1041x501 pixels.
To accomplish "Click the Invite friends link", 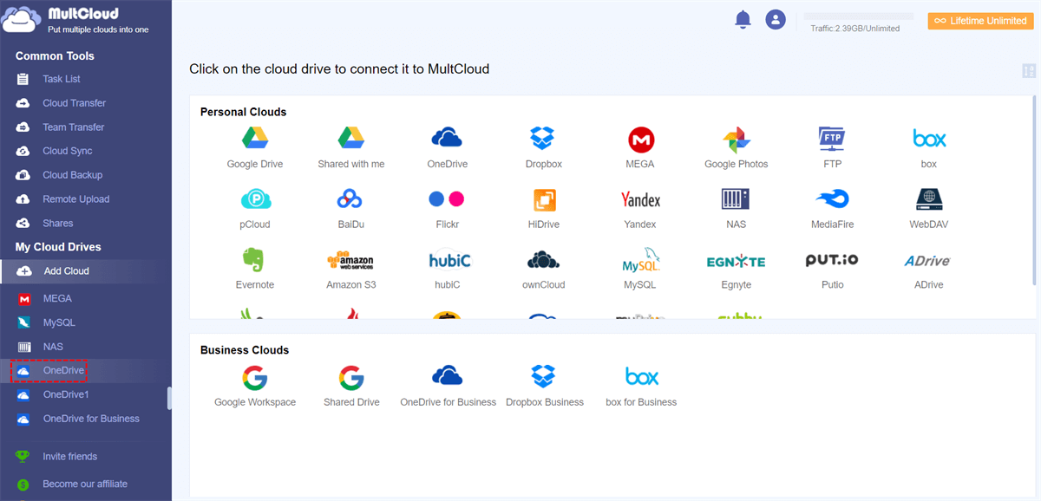I will 69,457.
